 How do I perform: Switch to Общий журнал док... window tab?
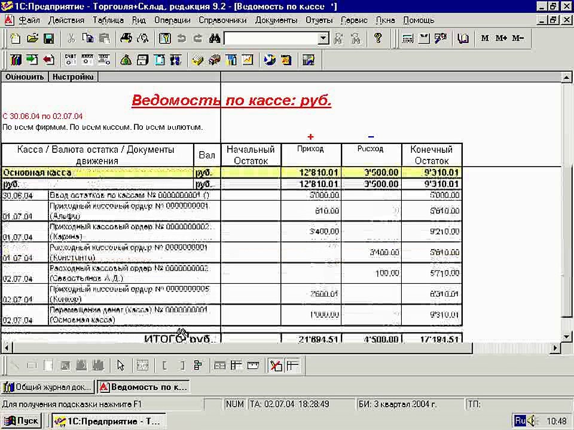click(x=48, y=387)
